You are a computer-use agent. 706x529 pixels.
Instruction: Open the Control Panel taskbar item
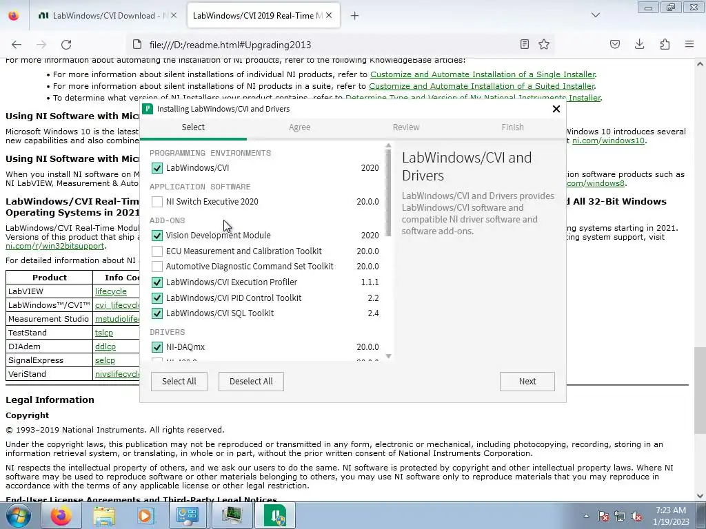[x=188, y=515]
